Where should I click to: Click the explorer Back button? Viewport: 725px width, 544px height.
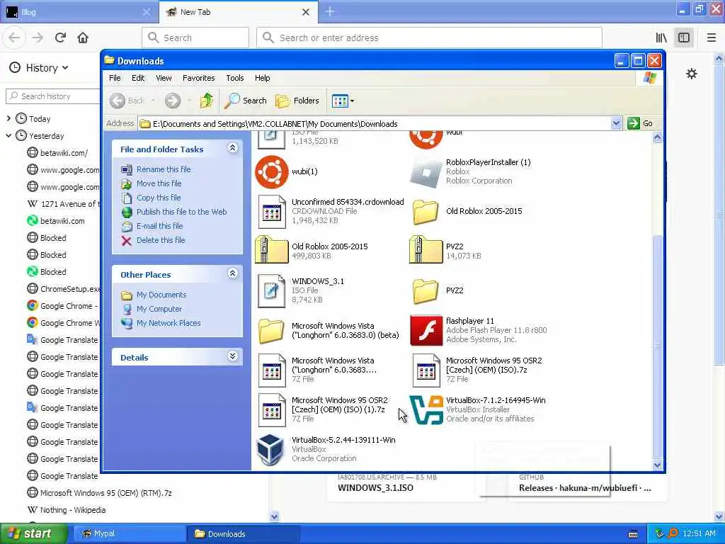click(127, 101)
